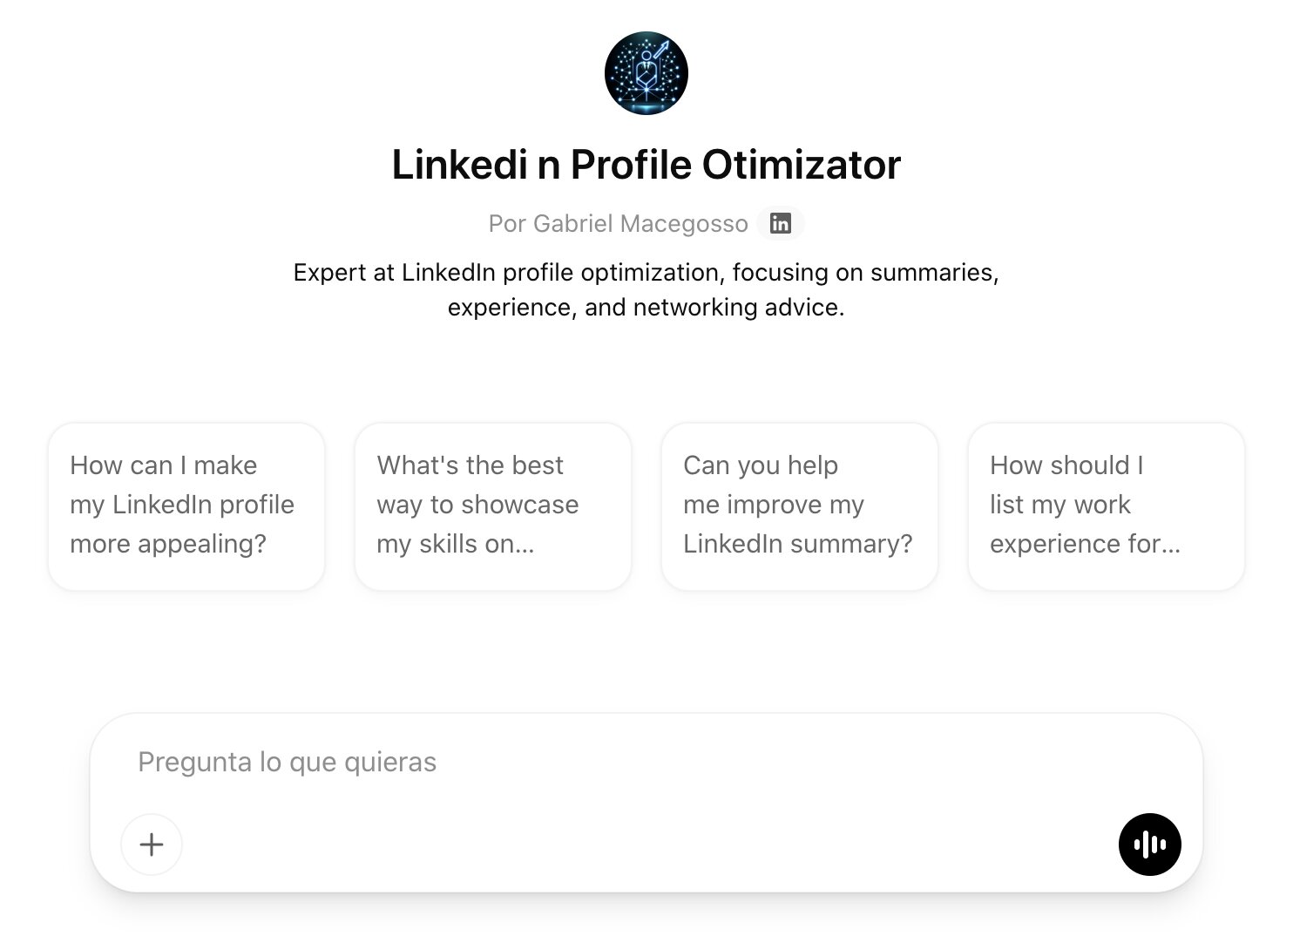Click the word 'Por' before the author name

pos(507,224)
